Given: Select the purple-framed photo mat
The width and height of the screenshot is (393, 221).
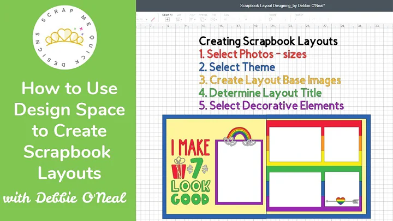Looking at the screenshot, I should (x=239, y=172).
